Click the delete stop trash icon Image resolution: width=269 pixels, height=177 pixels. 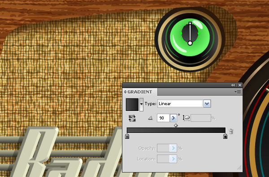[x=231, y=131]
